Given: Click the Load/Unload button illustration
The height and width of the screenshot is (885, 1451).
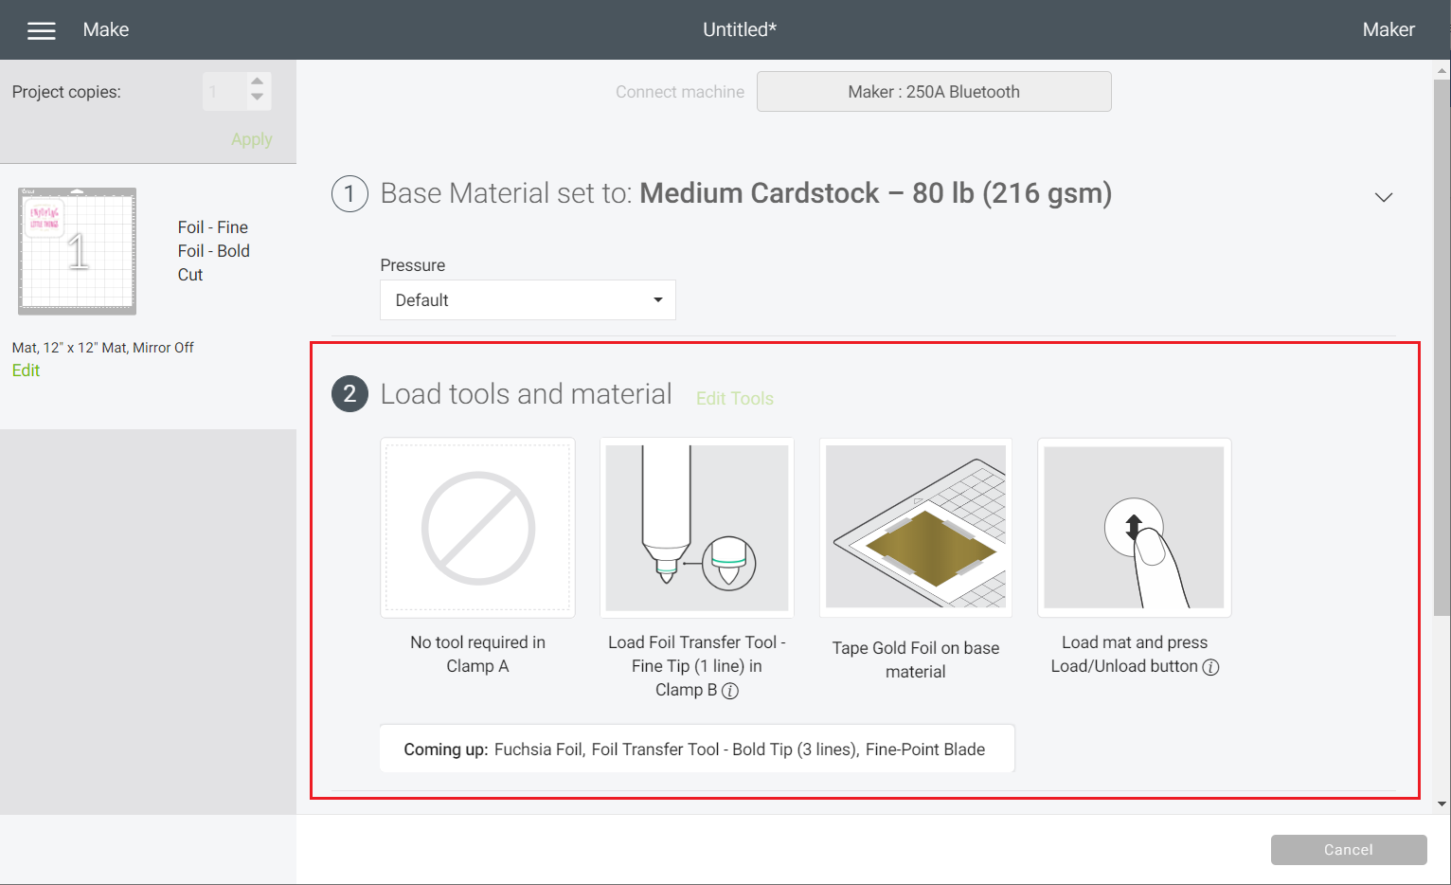Looking at the screenshot, I should pyautogui.click(x=1134, y=528).
